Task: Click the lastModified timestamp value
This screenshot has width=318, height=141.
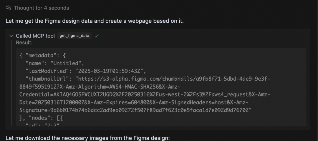Action: 109,71
